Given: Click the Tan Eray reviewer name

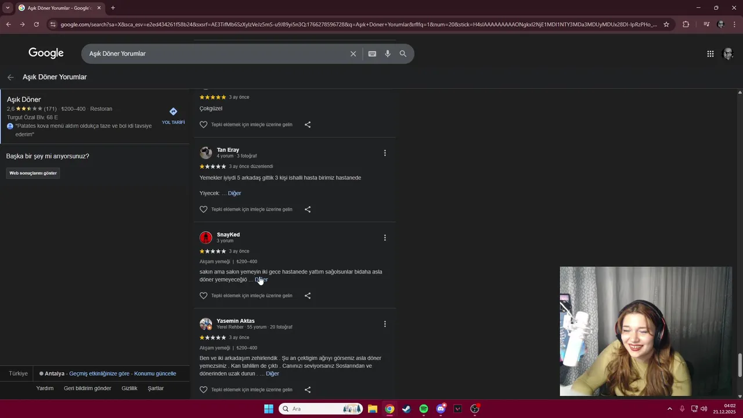Looking at the screenshot, I should [228, 150].
